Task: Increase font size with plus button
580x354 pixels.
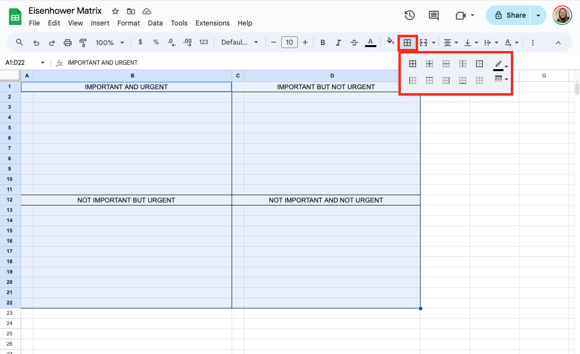Action: [x=305, y=43]
